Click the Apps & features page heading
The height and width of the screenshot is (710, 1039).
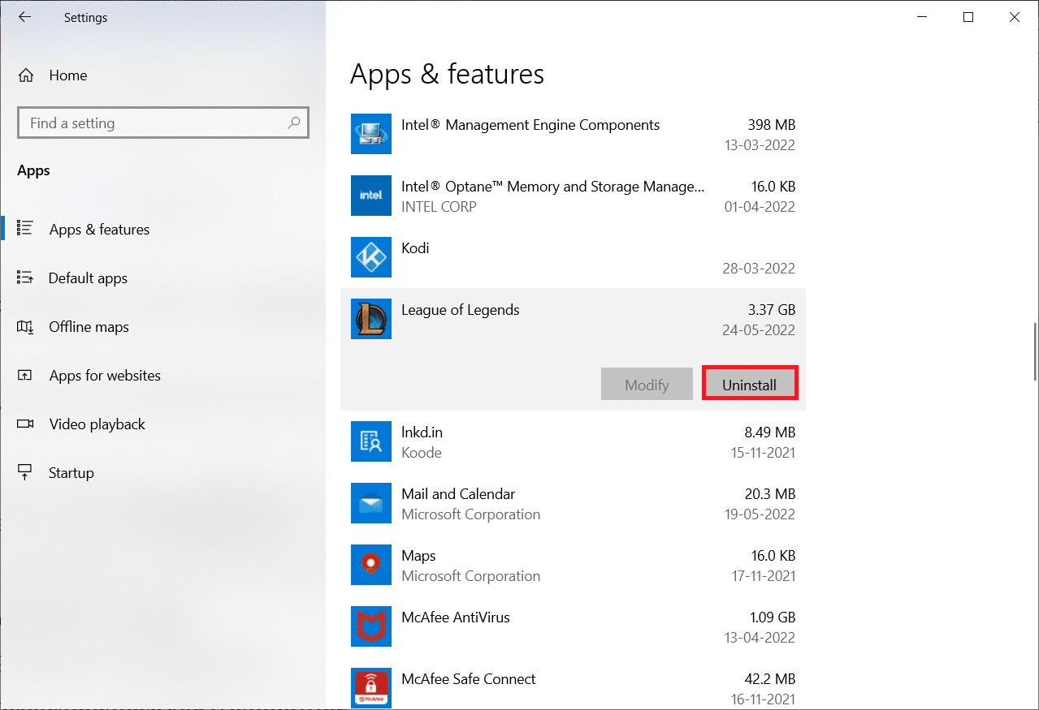[447, 74]
